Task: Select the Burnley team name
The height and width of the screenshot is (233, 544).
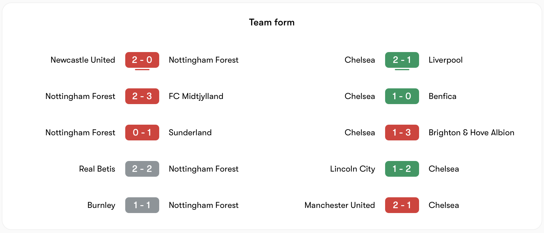Action: (101, 205)
